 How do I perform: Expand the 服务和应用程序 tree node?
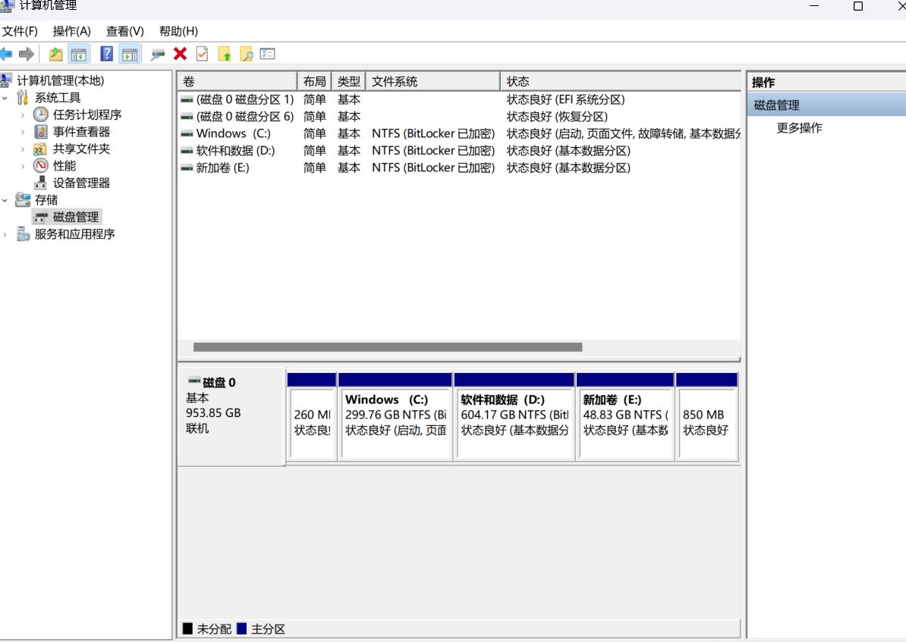[5, 234]
